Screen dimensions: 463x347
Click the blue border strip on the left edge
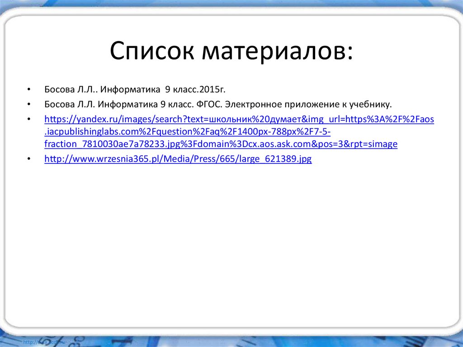point(3,181)
